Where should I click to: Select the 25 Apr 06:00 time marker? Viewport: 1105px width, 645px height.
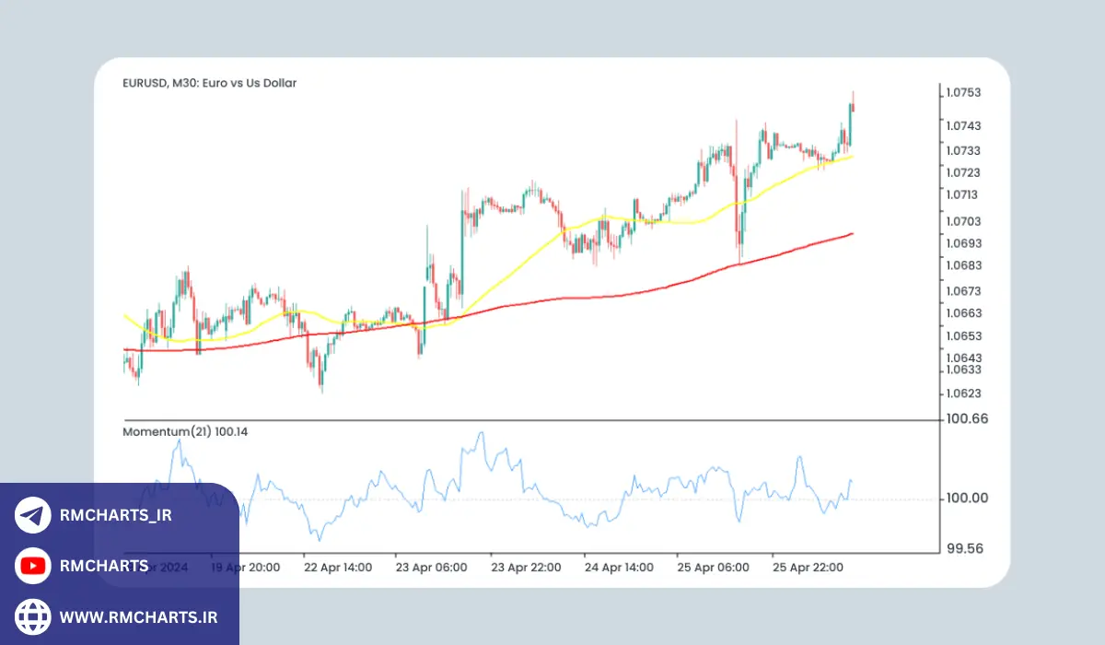click(x=712, y=568)
